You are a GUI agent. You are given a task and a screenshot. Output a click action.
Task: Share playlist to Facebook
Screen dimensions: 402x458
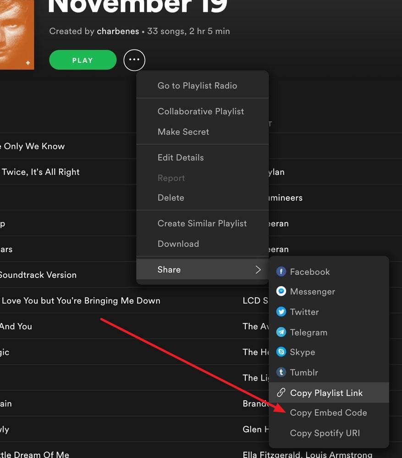pos(329,272)
